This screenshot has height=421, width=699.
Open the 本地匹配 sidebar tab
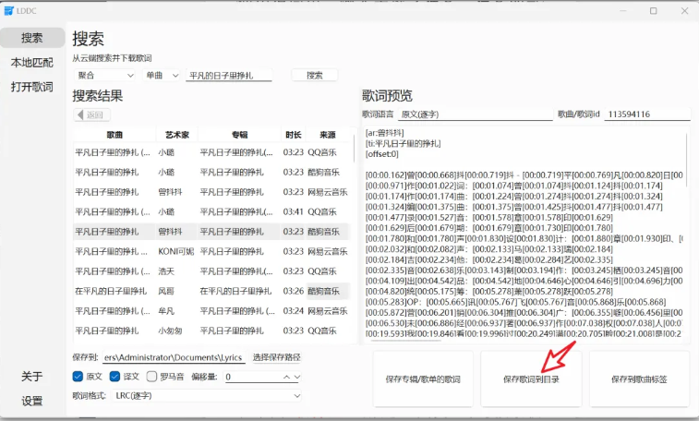click(x=32, y=63)
